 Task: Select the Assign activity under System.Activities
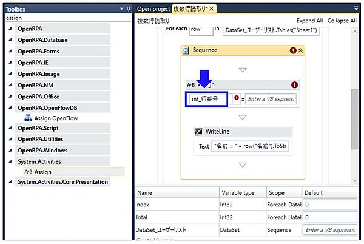[42, 172]
